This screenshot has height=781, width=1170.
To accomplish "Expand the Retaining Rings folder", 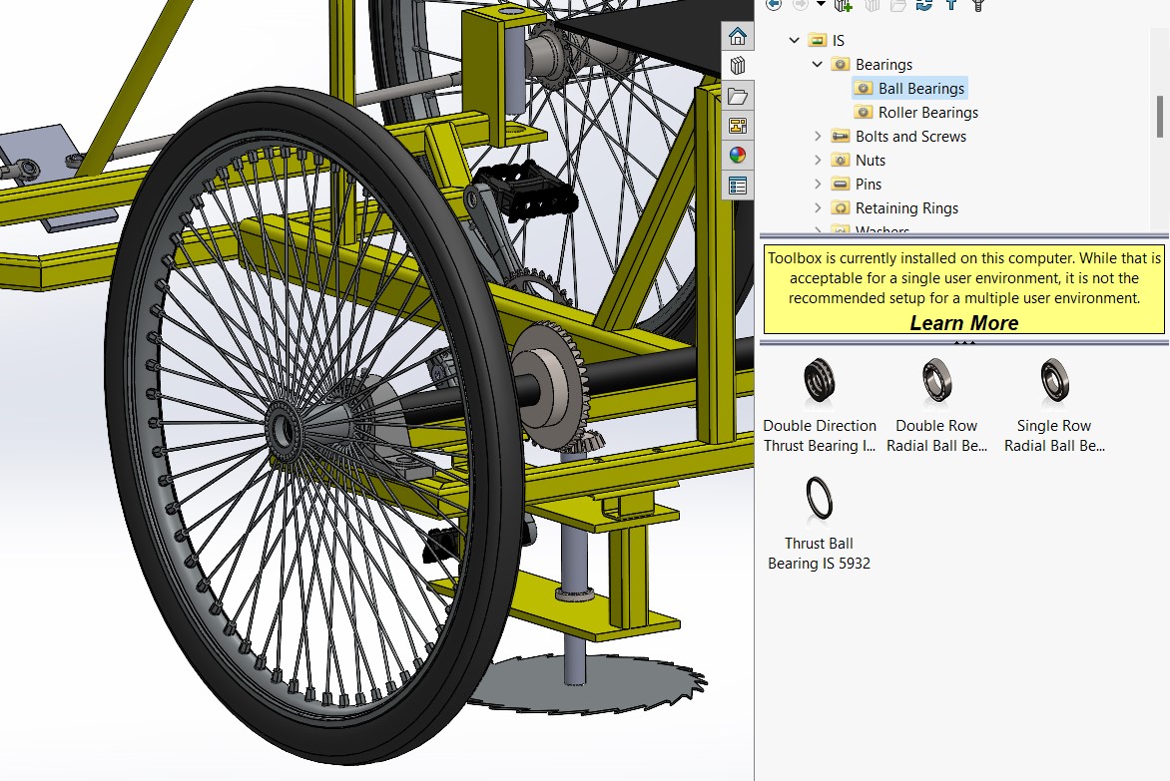I will pyautogui.click(x=817, y=207).
